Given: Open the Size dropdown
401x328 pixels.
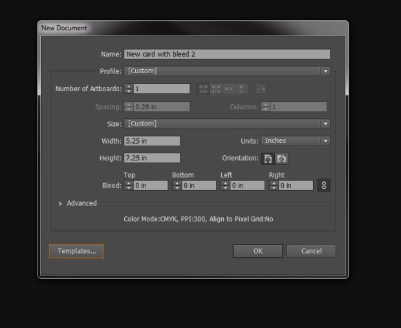Looking at the screenshot, I should pos(227,124).
